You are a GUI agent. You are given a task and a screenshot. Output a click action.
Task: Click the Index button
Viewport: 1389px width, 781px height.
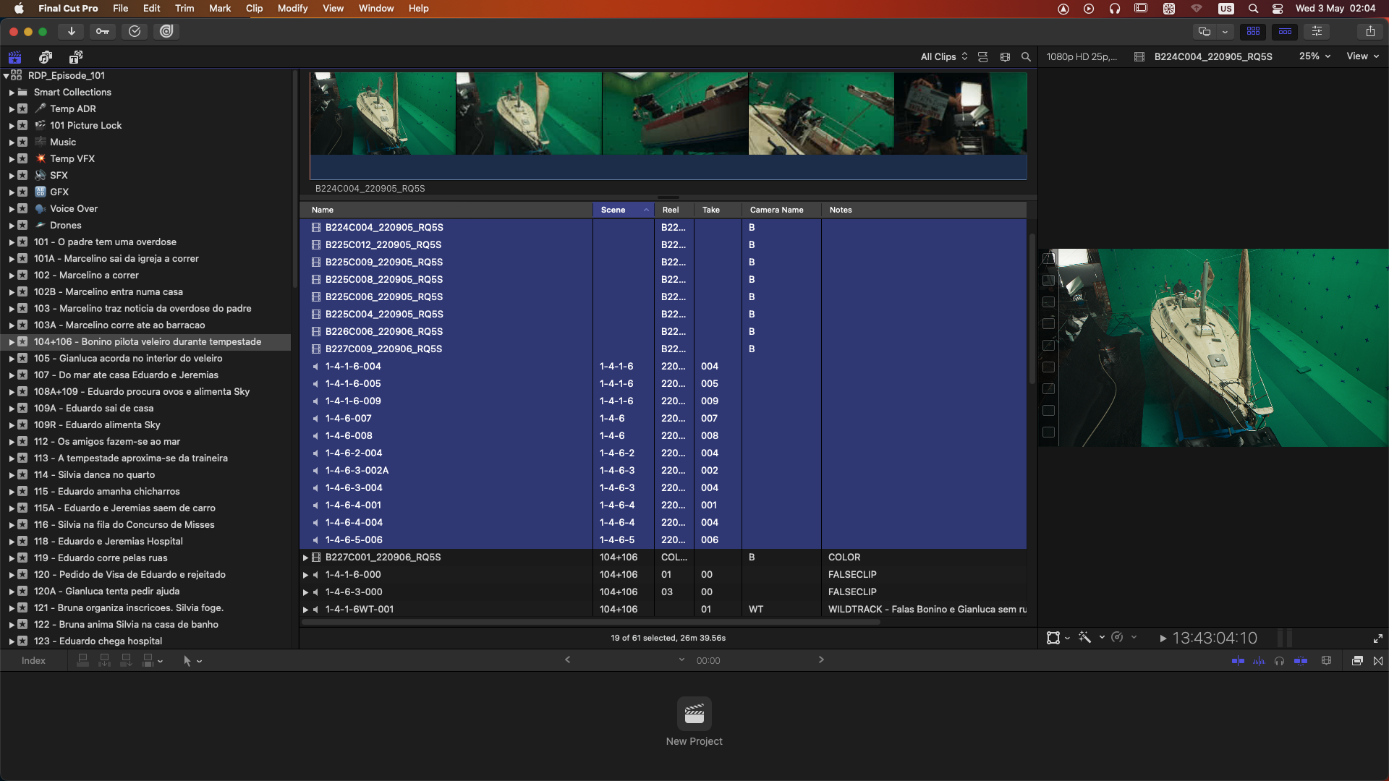[33, 660]
